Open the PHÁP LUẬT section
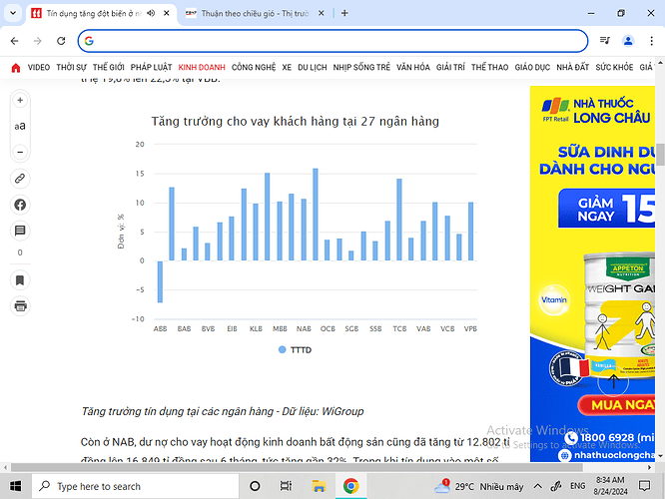Screen dimensions: 665x499 click(151, 68)
